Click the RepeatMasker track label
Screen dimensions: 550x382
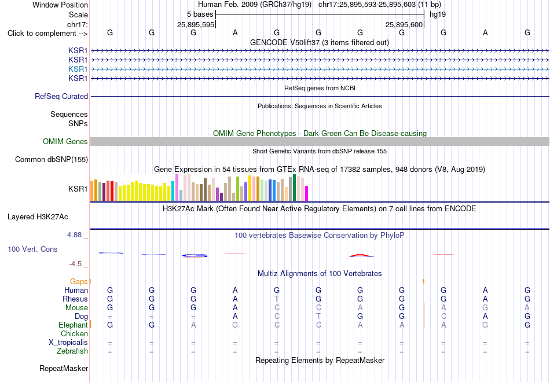64,369
